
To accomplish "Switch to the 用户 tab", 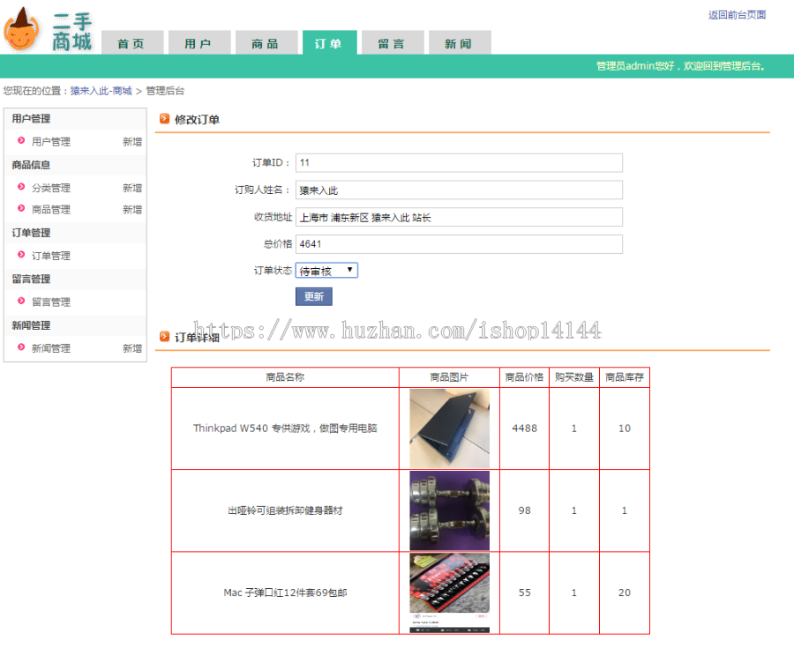I will [x=199, y=42].
